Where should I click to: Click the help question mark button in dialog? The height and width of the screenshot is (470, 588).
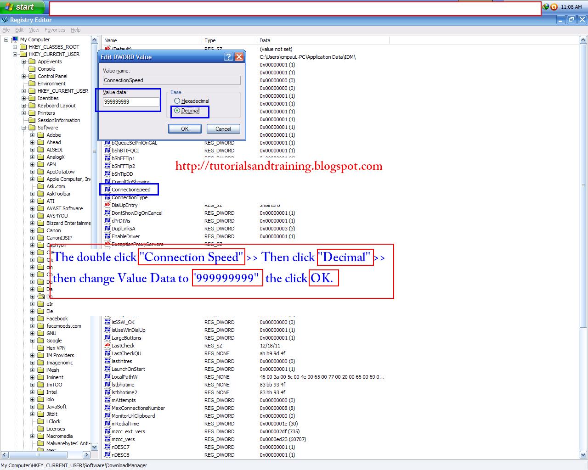click(x=229, y=57)
